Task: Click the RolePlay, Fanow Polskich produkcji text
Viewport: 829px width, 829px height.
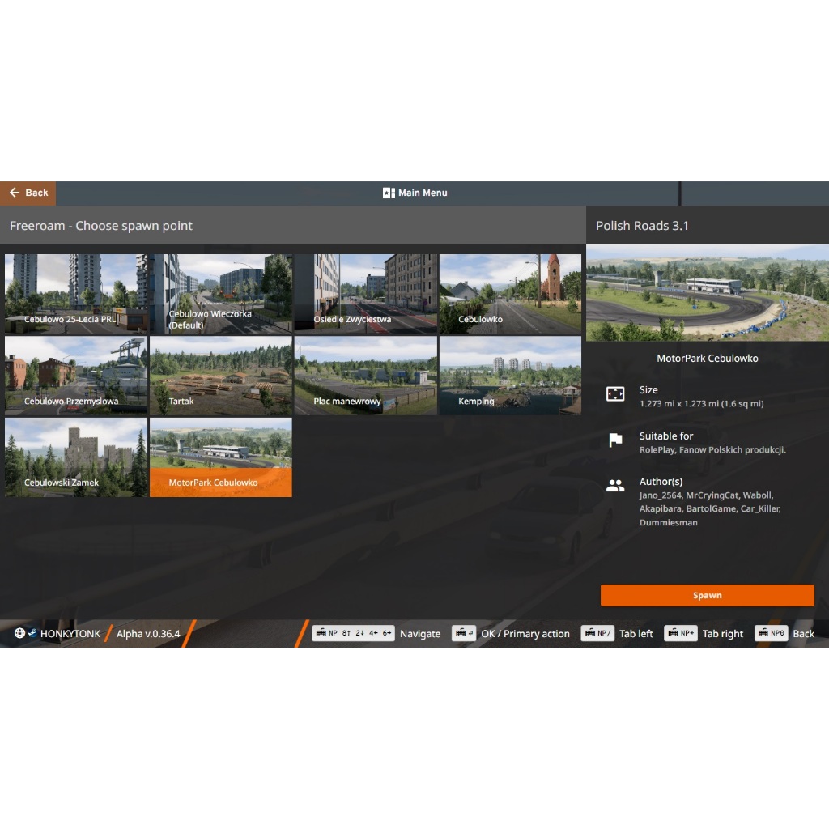Action: 712,450
